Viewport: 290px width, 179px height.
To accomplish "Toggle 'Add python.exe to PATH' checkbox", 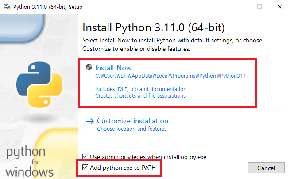I will 85,168.
